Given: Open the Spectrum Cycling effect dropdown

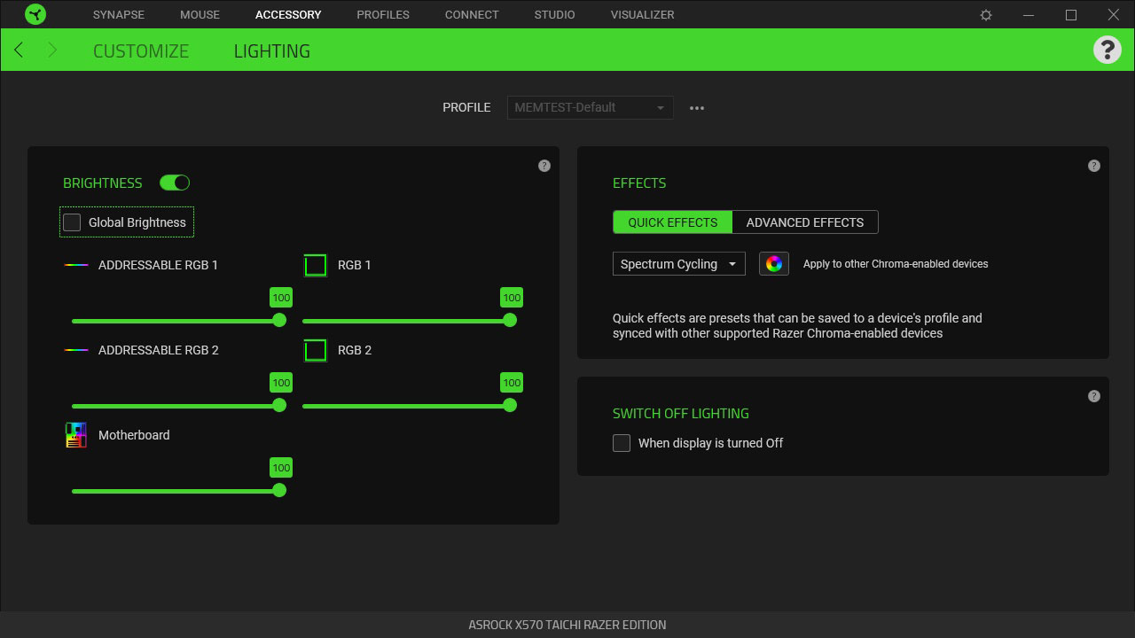Looking at the screenshot, I should coord(679,264).
